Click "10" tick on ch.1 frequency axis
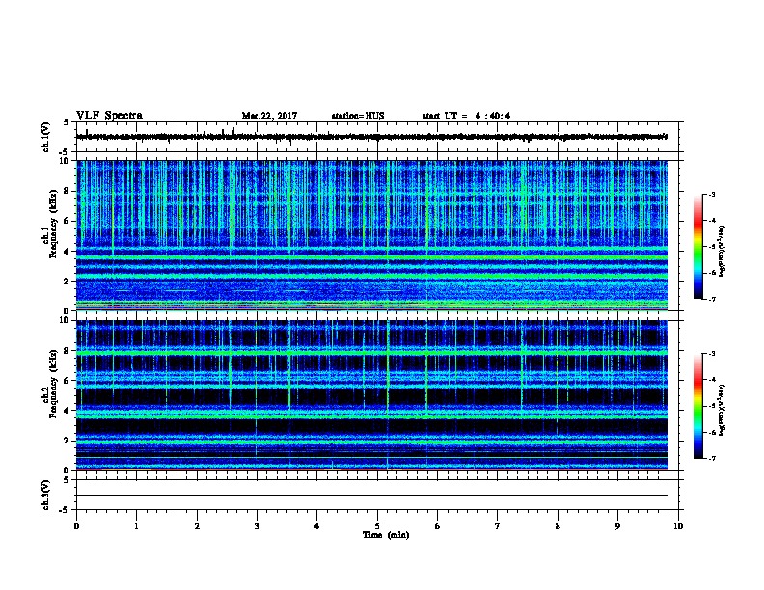764x590 pixels. tap(65, 161)
